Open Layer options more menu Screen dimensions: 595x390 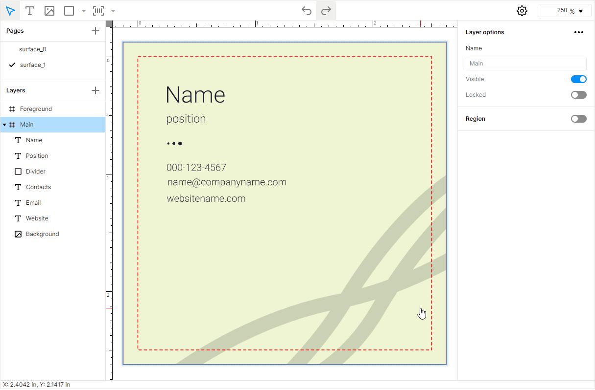[x=579, y=32]
